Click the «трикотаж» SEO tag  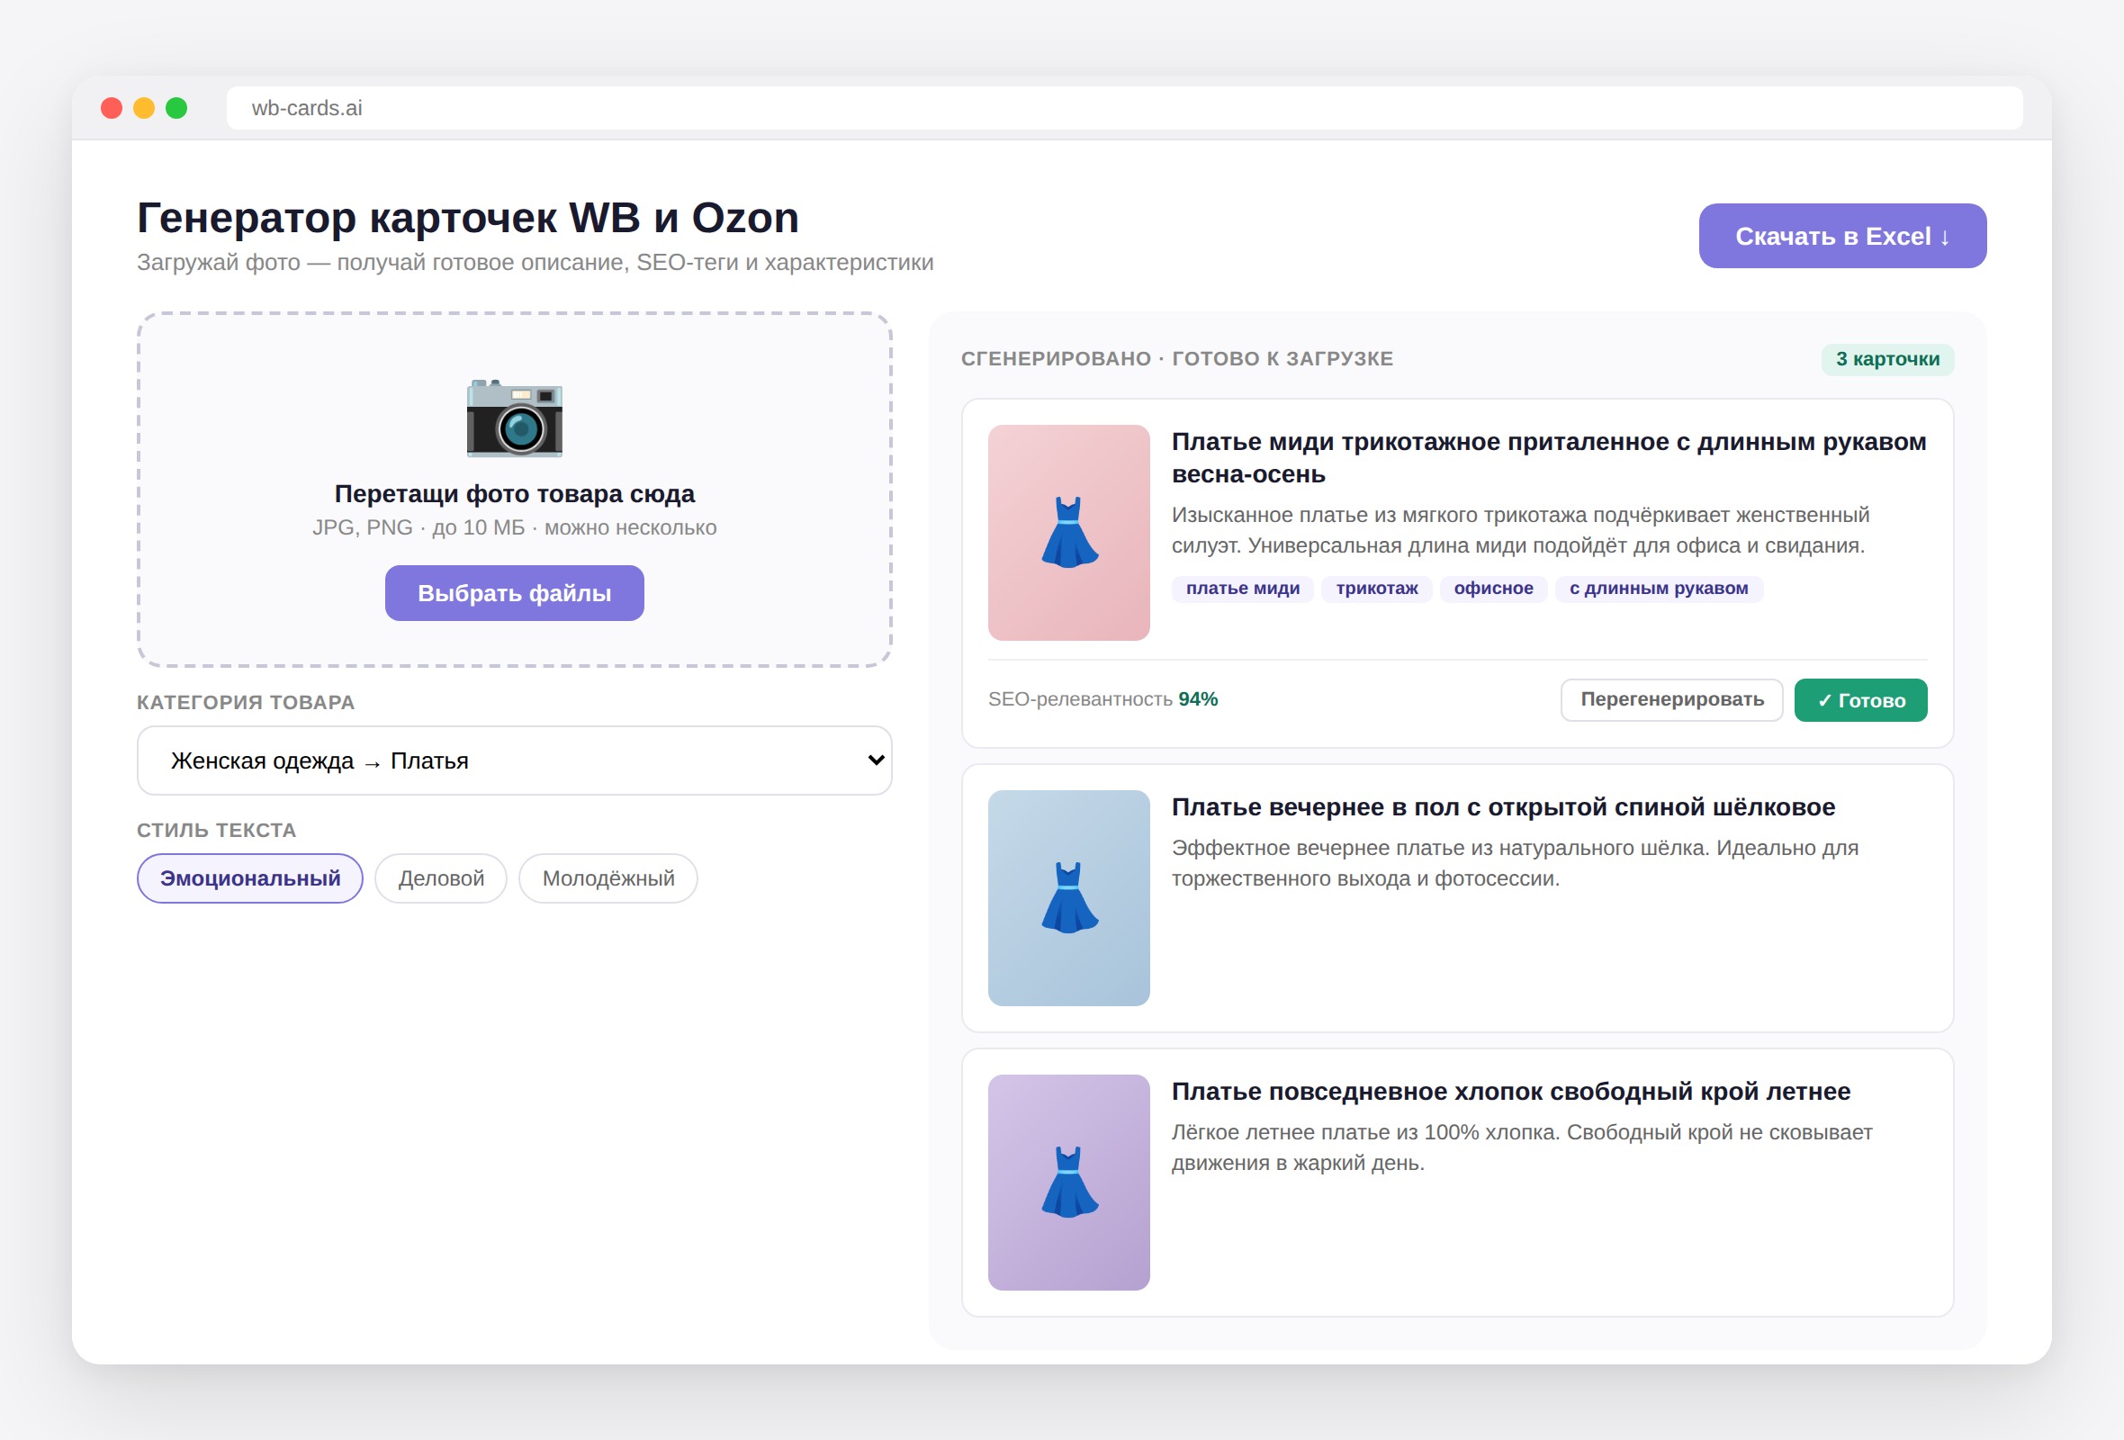pos(1376,589)
